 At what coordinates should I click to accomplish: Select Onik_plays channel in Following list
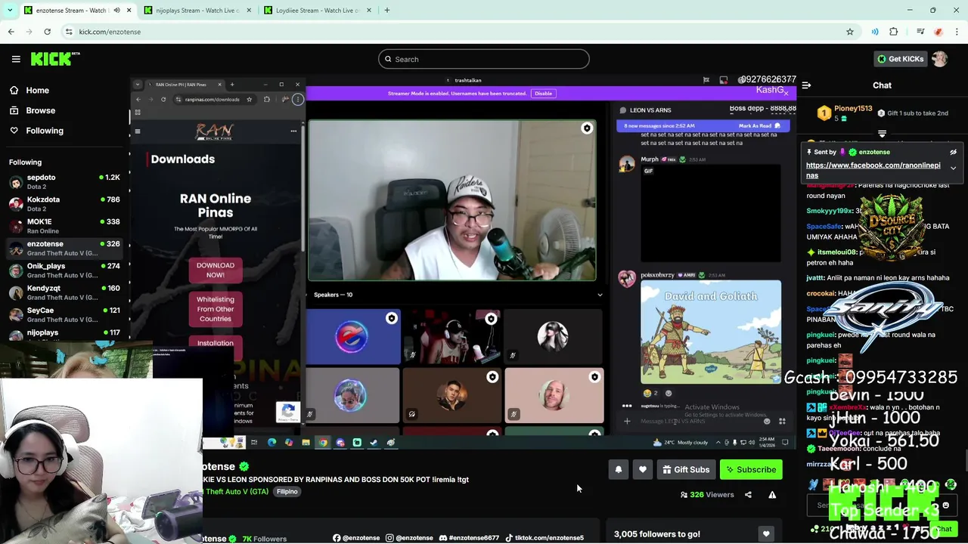[64, 270]
